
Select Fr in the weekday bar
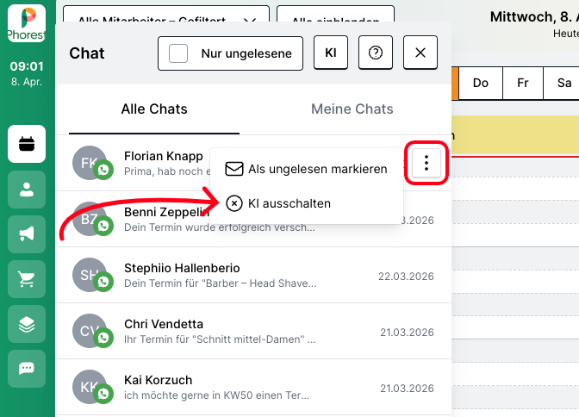pyautogui.click(x=522, y=83)
